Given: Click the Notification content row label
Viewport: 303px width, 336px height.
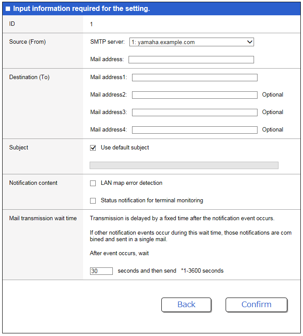Looking at the screenshot, I should point(33,183).
